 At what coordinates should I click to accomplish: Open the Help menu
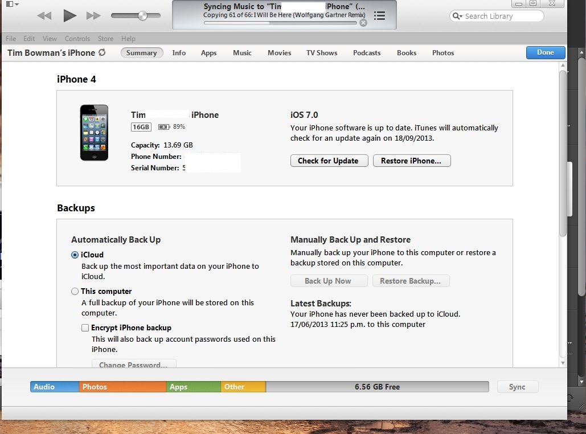click(x=128, y=39)
